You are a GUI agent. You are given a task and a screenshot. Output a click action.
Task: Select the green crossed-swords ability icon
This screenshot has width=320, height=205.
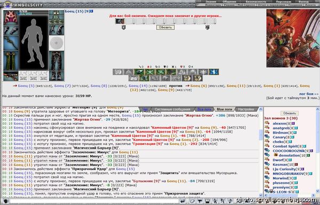click(x=149, y=72)
